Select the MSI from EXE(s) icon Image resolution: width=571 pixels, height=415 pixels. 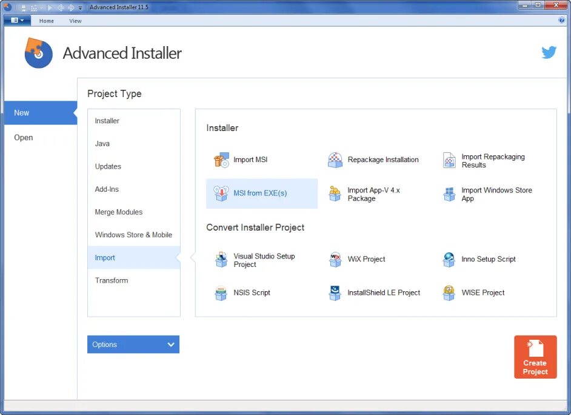(221, 193)
